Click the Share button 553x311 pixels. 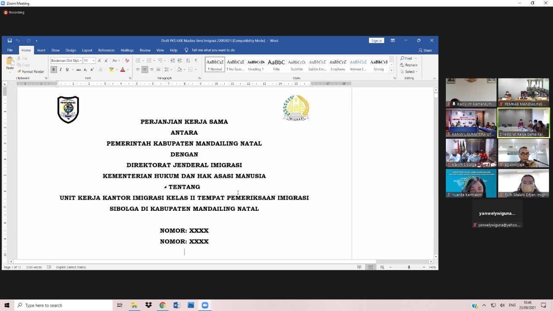click(x=425, y=50)
